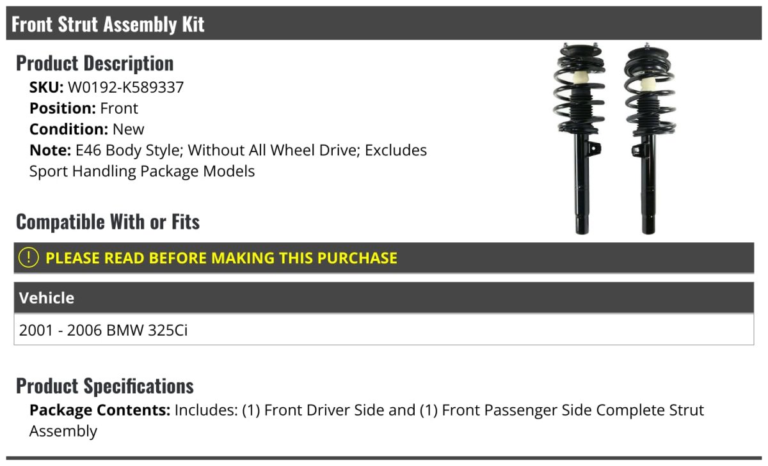Click the Condition: New line
768x466 pixels.
(x=87, y=129)
